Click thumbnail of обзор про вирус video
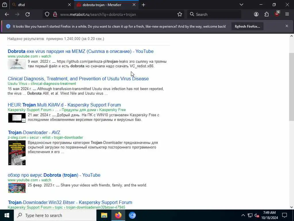 (x=17, y=188)
